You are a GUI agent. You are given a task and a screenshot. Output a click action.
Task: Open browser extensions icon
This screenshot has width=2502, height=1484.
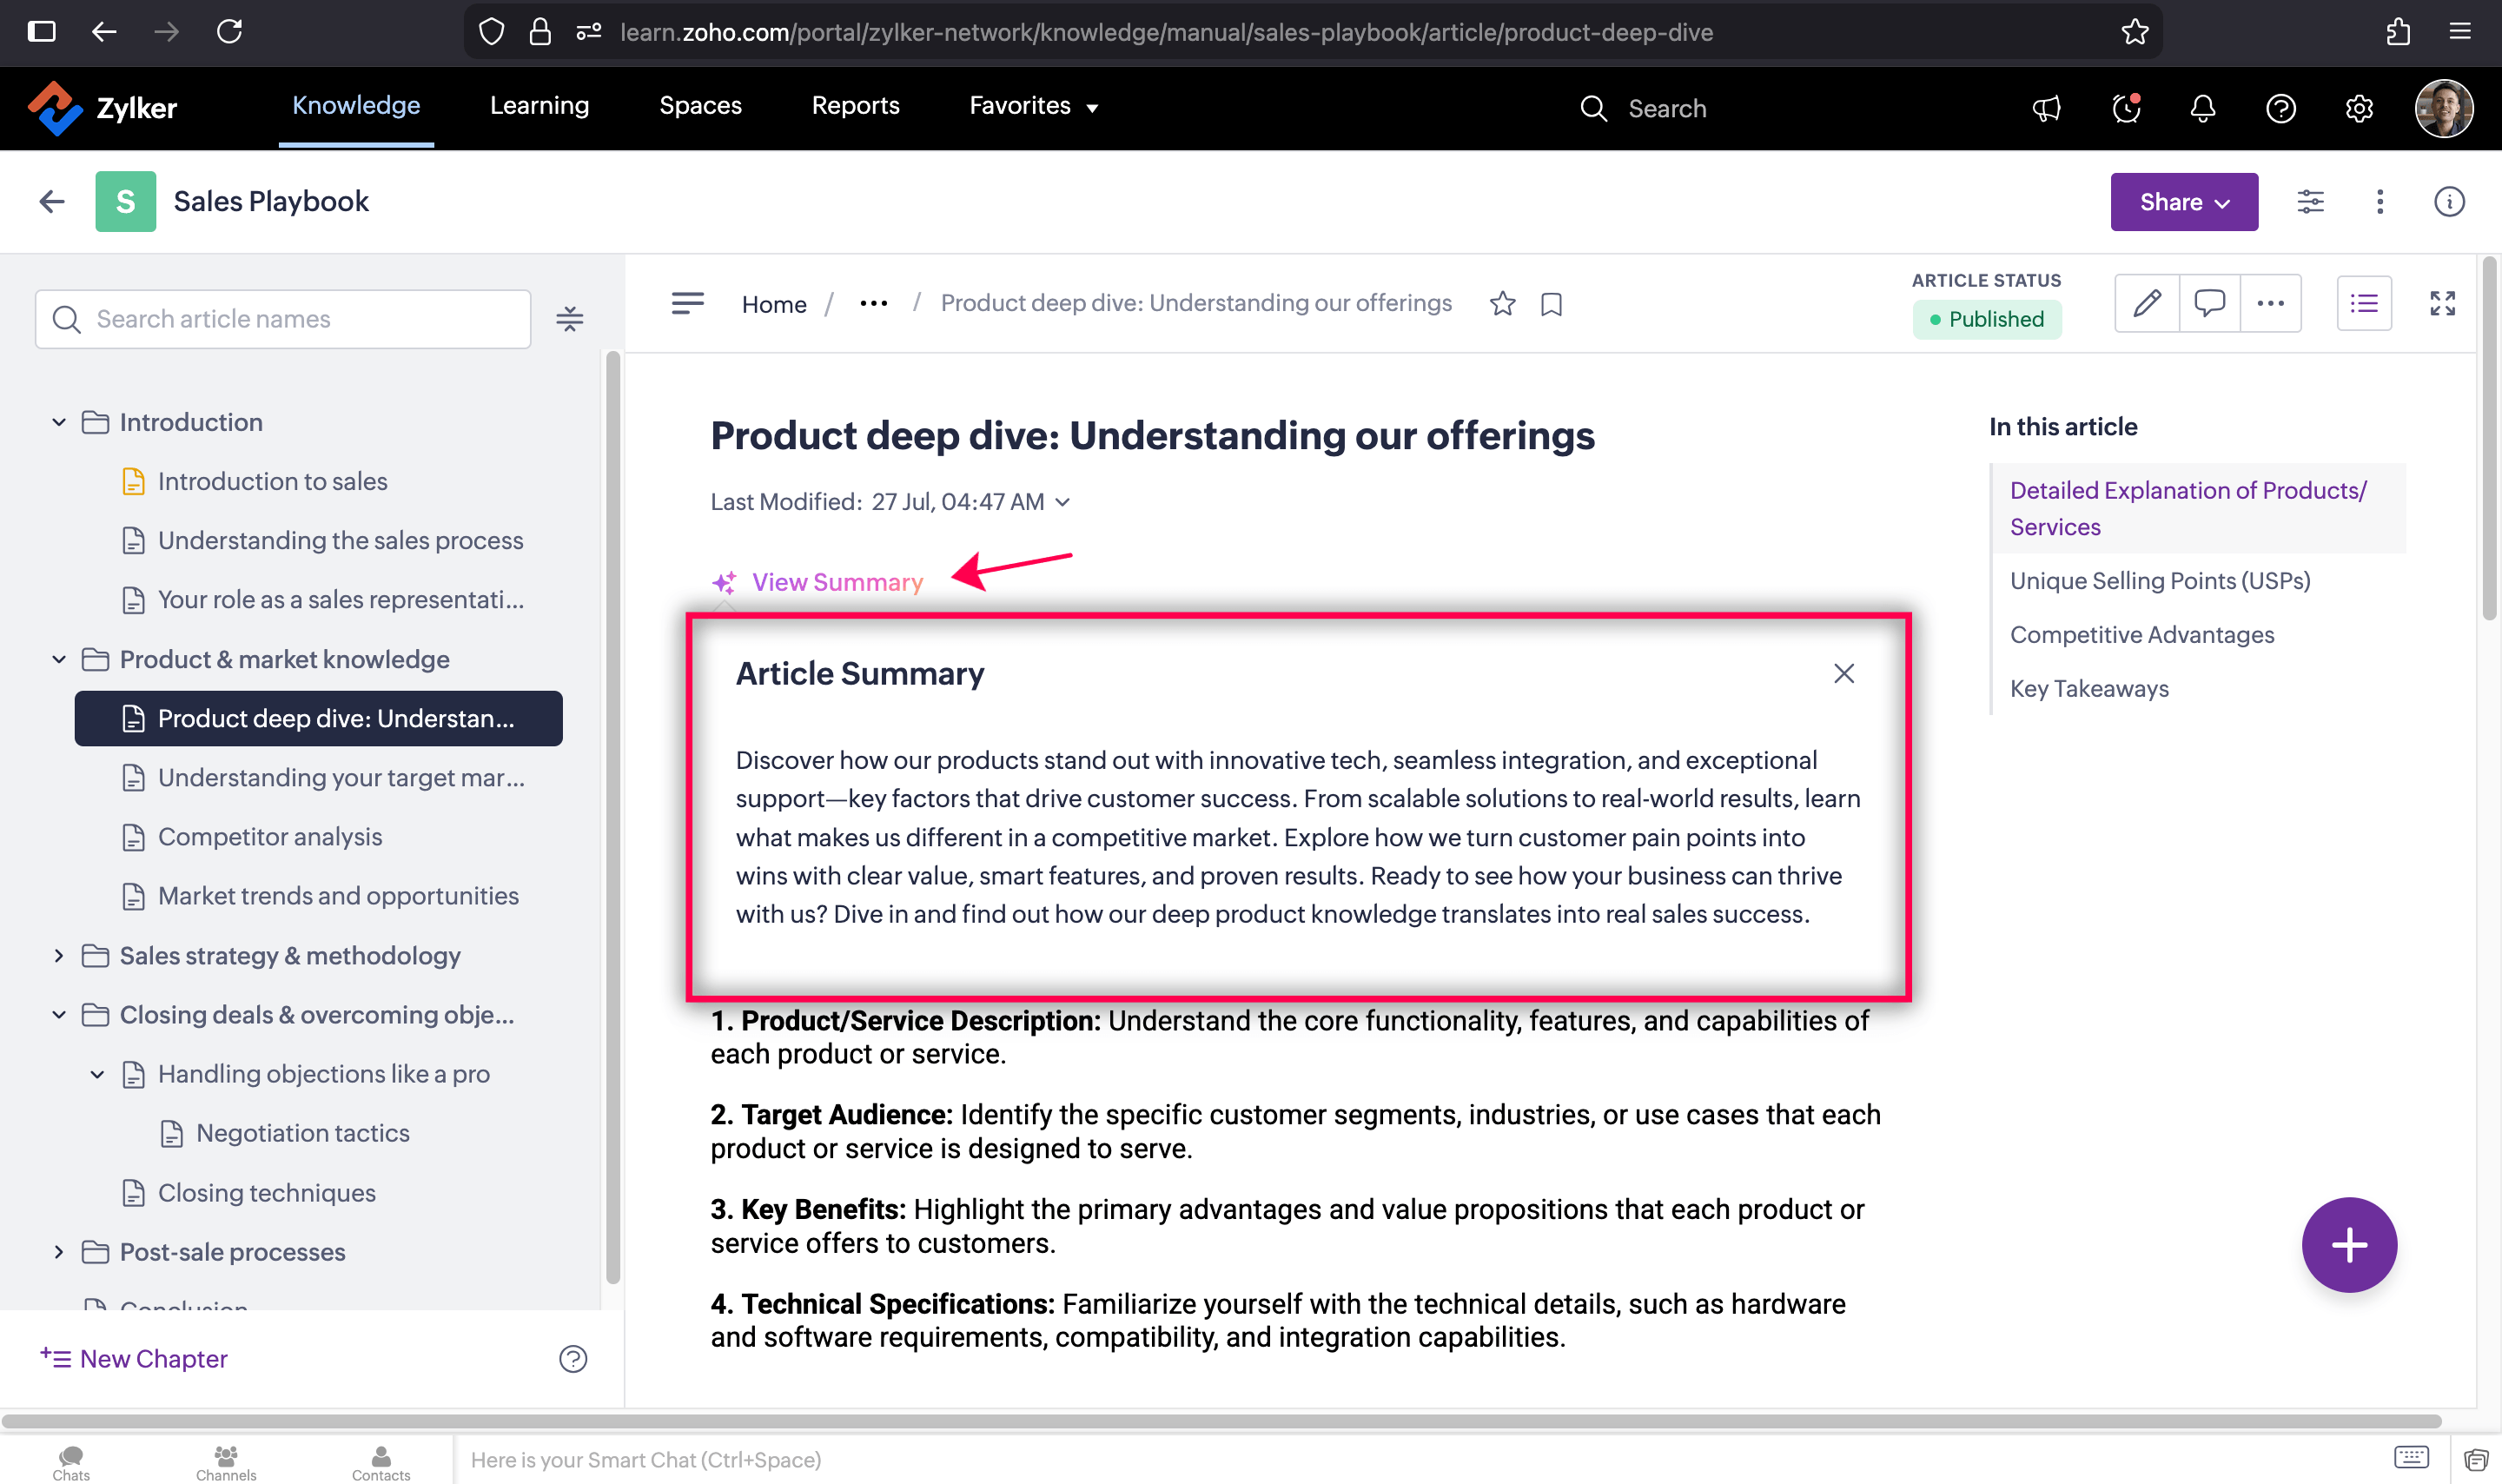click(2398, 32)
